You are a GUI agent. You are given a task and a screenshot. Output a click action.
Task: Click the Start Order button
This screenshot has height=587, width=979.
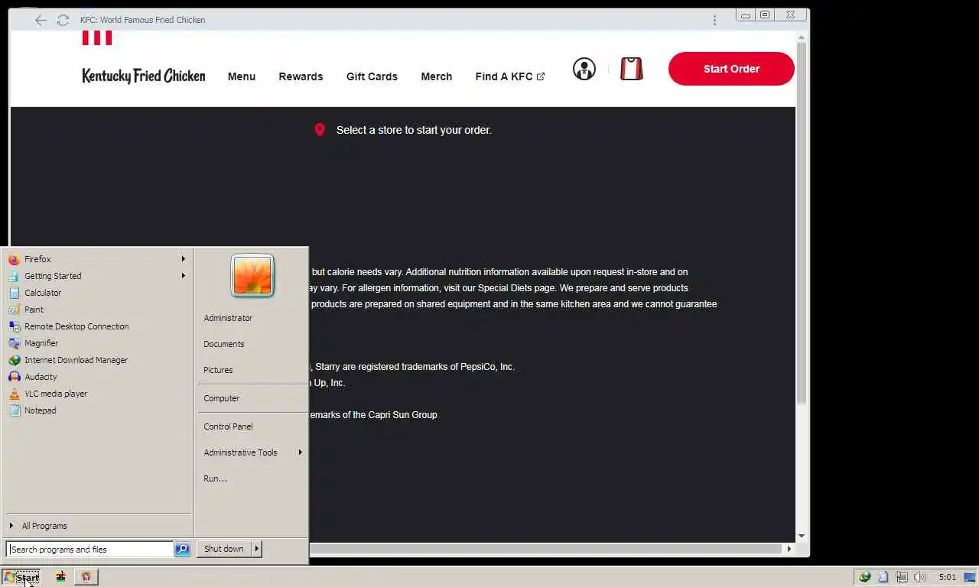731,69
